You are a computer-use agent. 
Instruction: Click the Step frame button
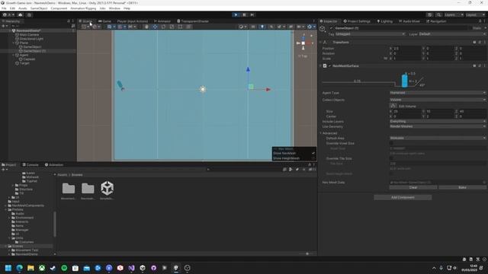[x=252, y=14]
